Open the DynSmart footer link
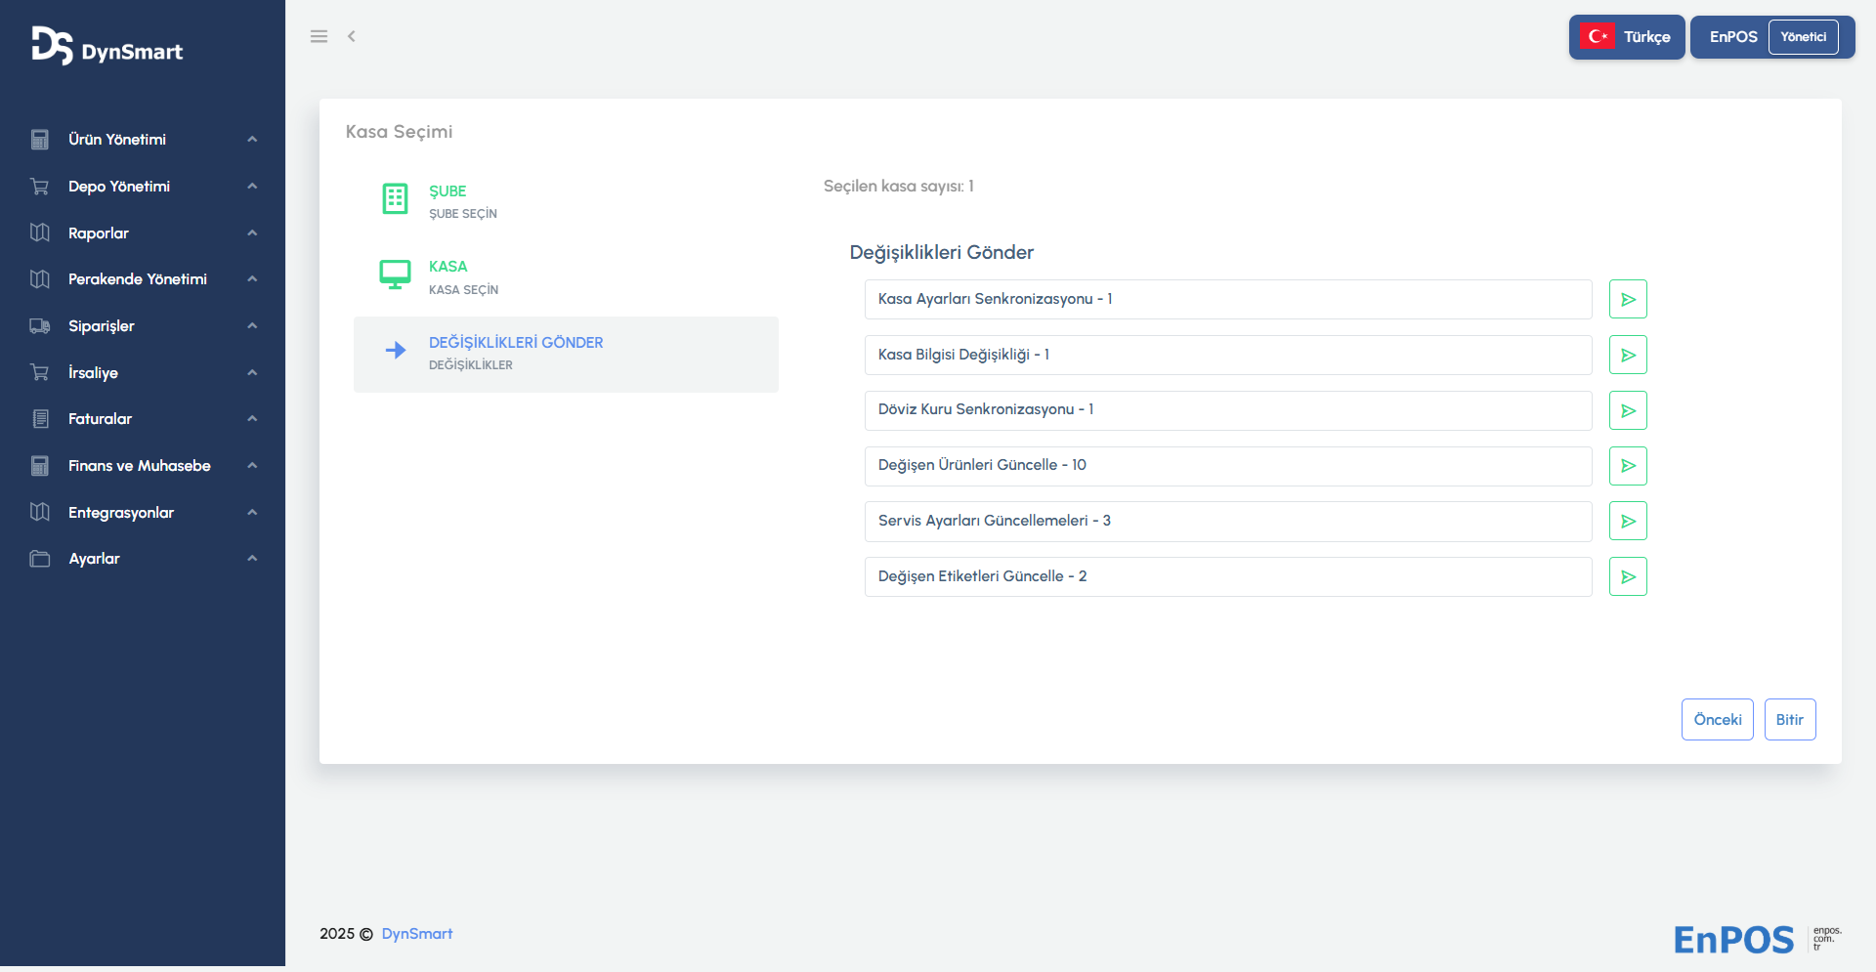Screen dimensions: 1876x972 coord(417,934)
